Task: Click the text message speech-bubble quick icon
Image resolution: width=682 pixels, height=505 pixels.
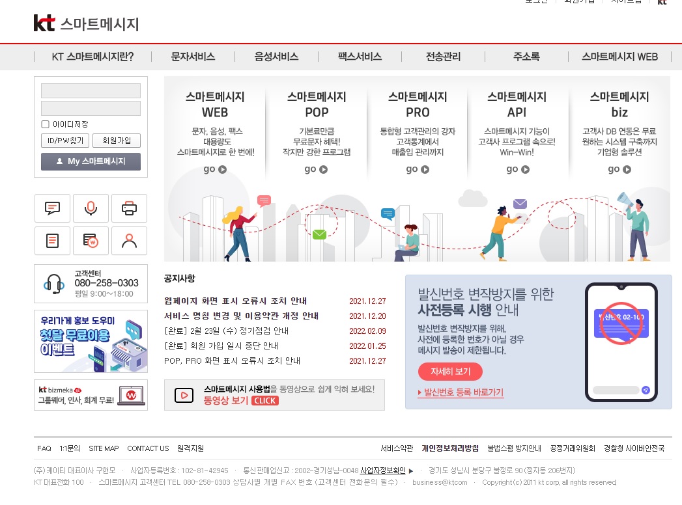Action: [52, 208]
